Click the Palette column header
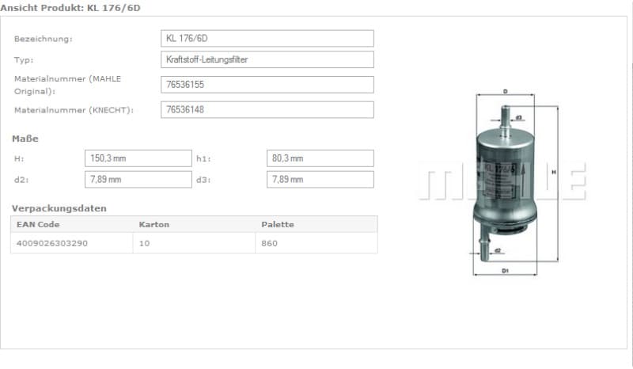The width and height of the screenshot is (633, 369). (x=278, y=224)
